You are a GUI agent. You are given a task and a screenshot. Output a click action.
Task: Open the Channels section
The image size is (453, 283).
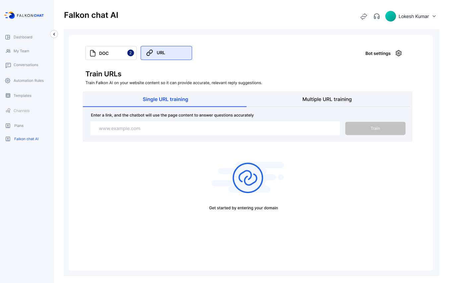[x=21, y=110]
